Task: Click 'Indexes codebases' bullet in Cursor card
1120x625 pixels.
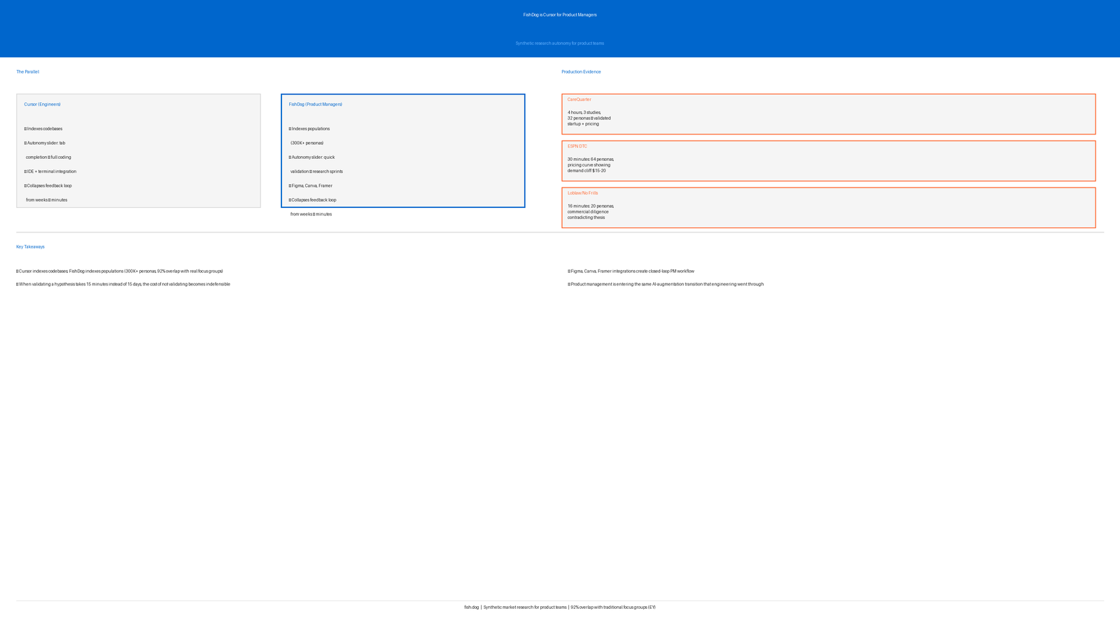Action: 43,129
